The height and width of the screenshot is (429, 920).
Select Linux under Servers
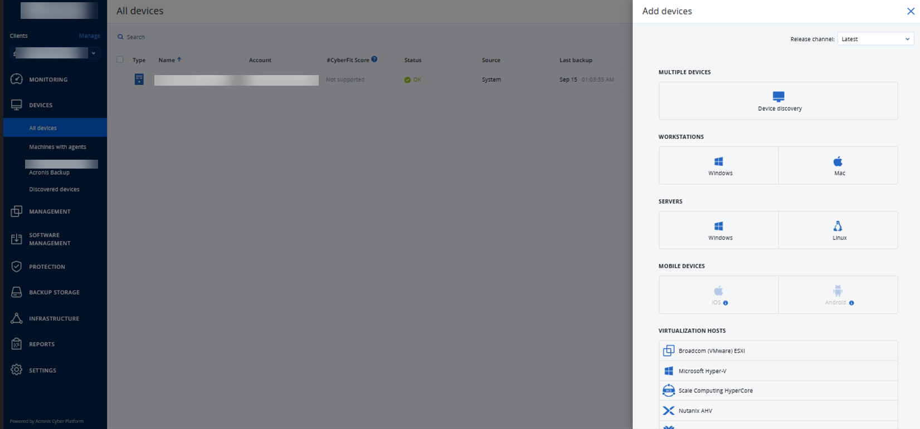838,230
